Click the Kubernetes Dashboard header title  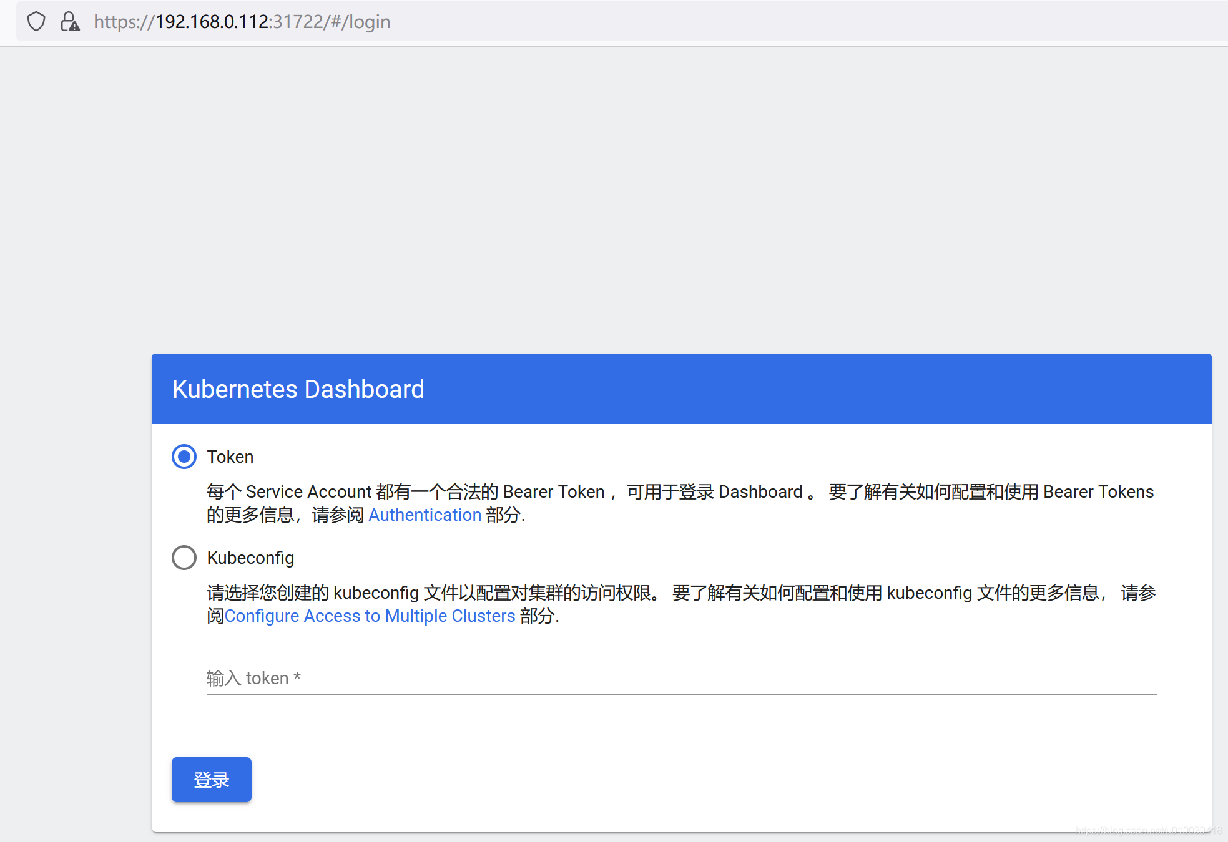point(298,389)
